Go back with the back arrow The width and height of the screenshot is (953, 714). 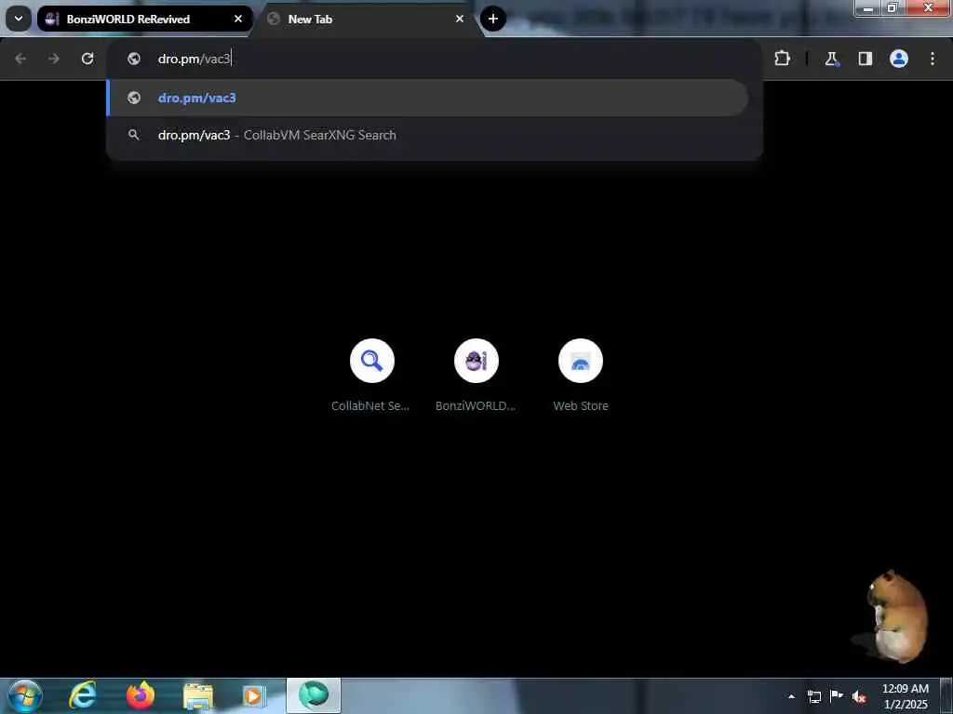[20, 59]
